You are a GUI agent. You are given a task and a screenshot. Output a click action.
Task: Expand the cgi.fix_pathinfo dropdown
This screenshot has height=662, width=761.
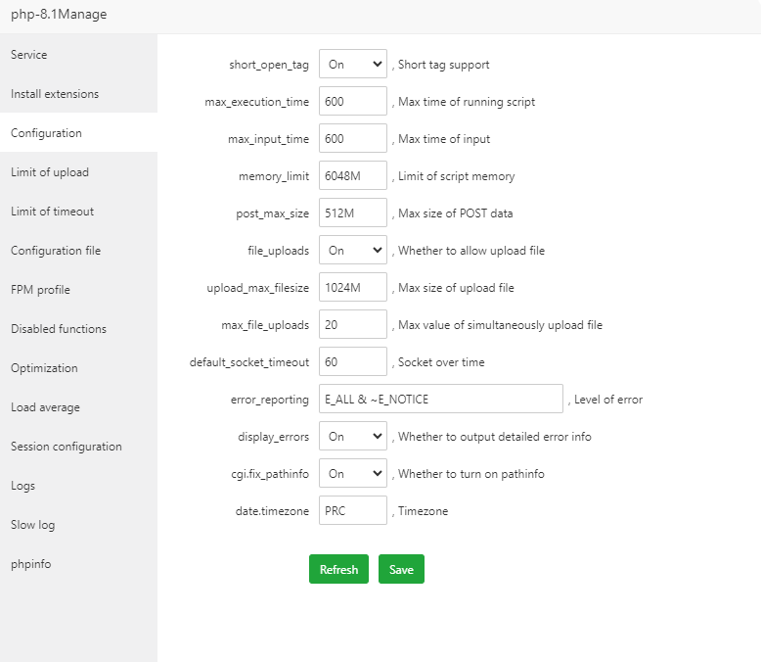pyautogui.click(x=352, y=474)
